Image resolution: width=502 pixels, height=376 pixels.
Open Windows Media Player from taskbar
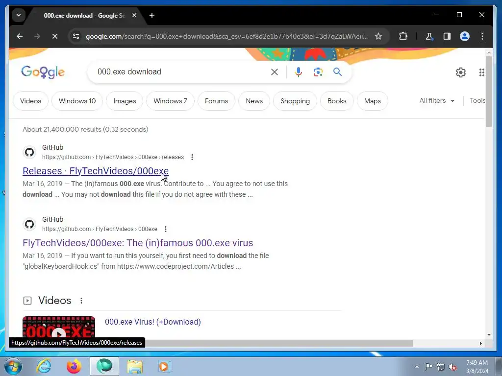(x=165, y=366)
